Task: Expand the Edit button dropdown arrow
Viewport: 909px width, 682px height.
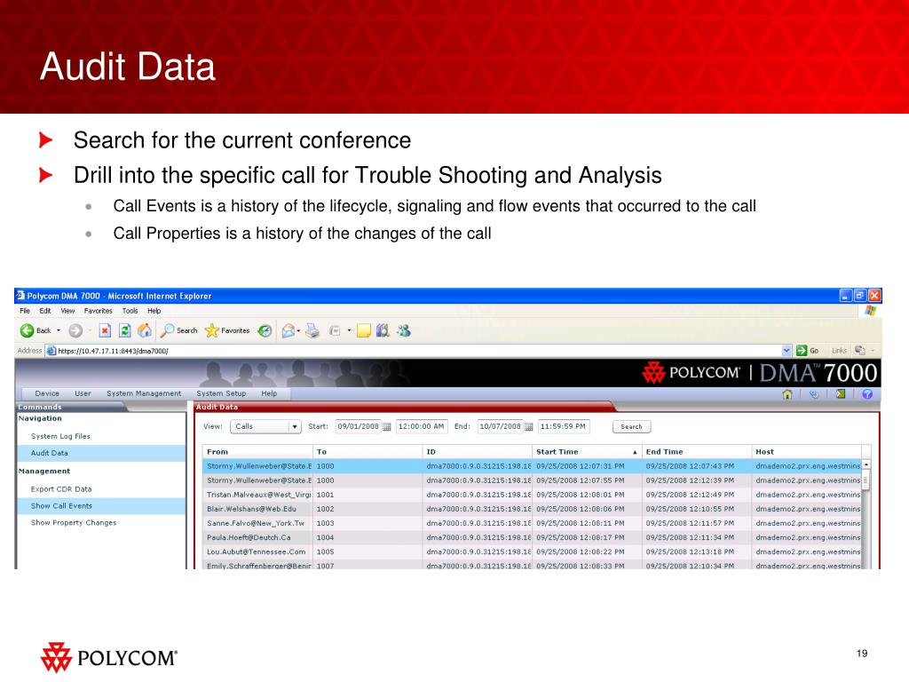Action: [x=349, y=330]
